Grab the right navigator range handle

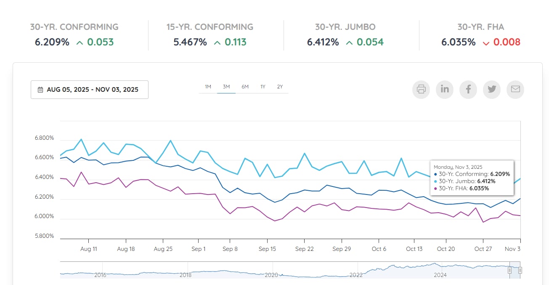tap(520, 270)
